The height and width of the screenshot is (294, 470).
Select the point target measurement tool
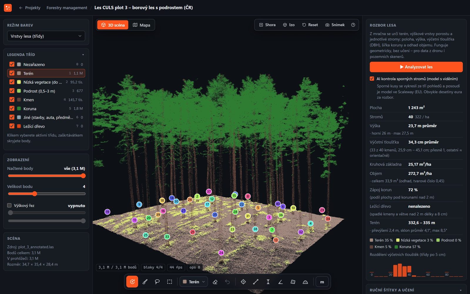point(243,282)
